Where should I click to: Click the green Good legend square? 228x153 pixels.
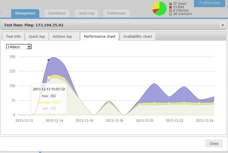(171, 4)
